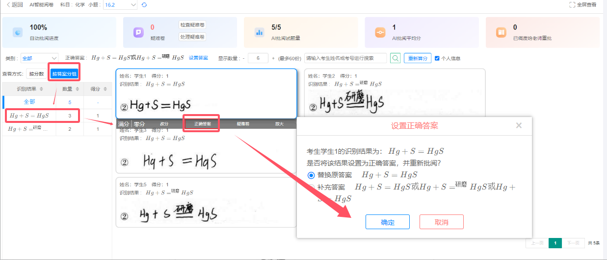The image size is (607, 260).
Task: Click 正确答案 in the card toolbar
Action: click(x=202, y=124)
